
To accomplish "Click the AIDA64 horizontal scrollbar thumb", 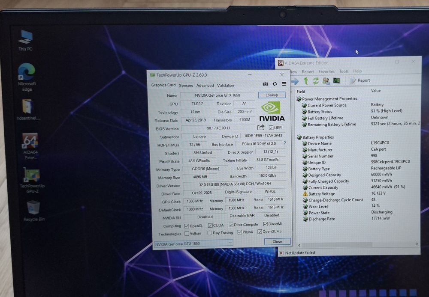I will [337, 244].
